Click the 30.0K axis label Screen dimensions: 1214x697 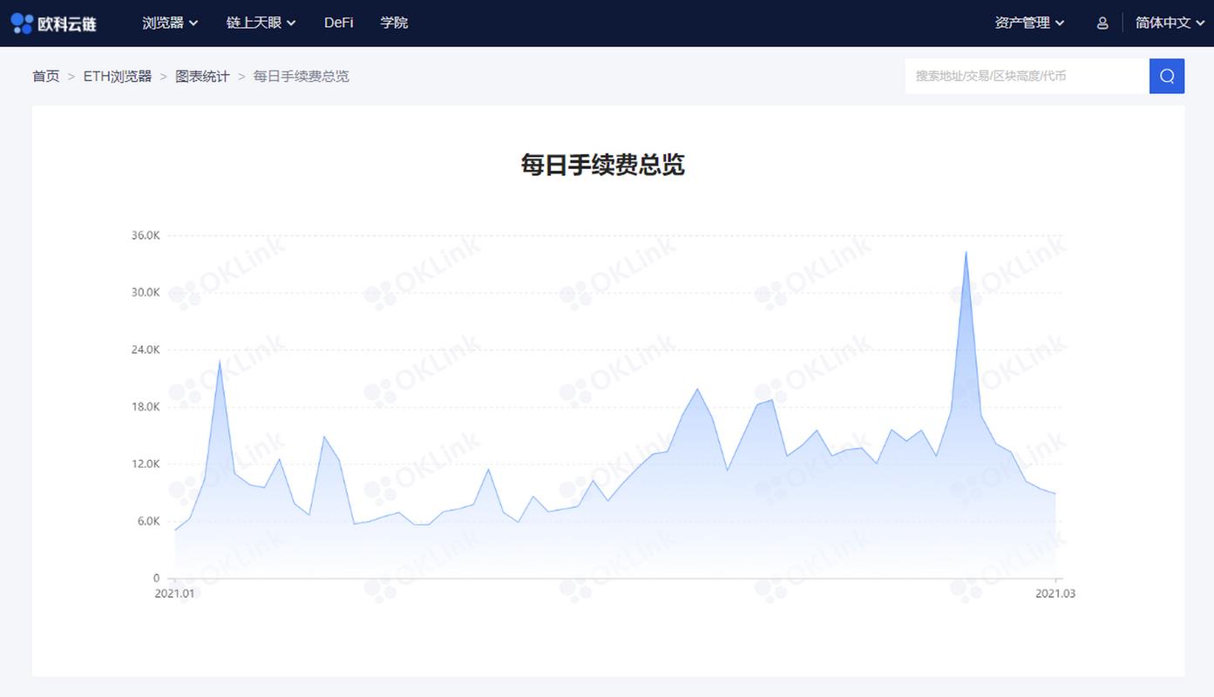pos(146,292)
